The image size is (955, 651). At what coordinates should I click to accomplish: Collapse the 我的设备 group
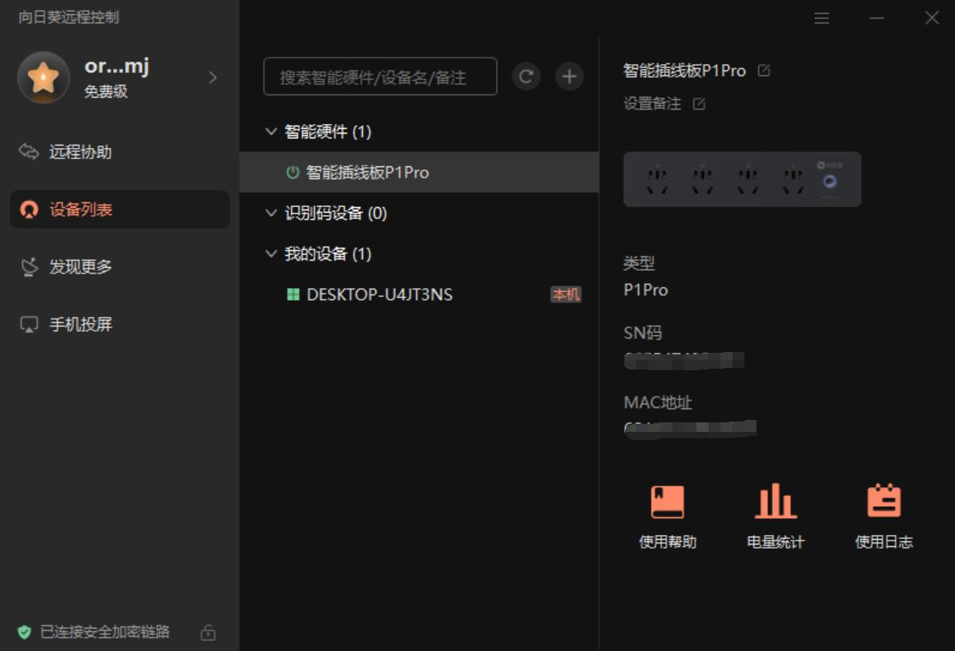(x=271, y=254)
